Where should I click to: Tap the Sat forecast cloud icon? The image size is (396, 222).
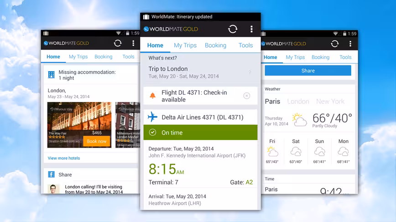(x=296, y=152)
